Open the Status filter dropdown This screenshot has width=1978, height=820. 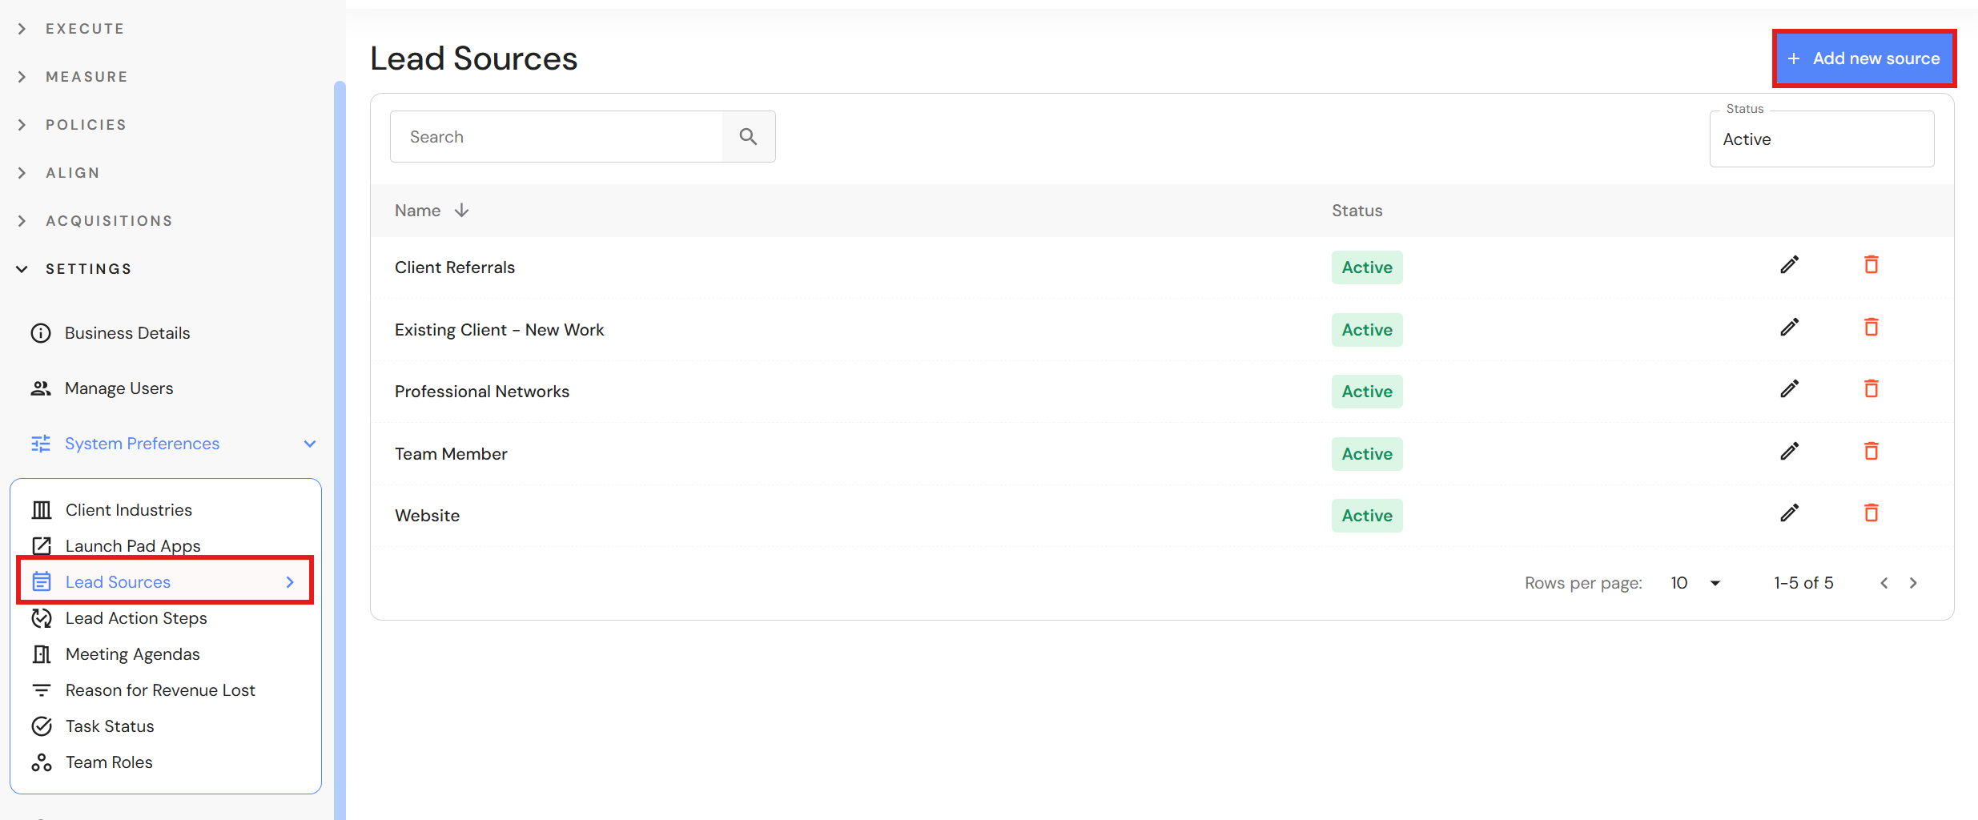pyautogui.click(x=1822, y=139)
